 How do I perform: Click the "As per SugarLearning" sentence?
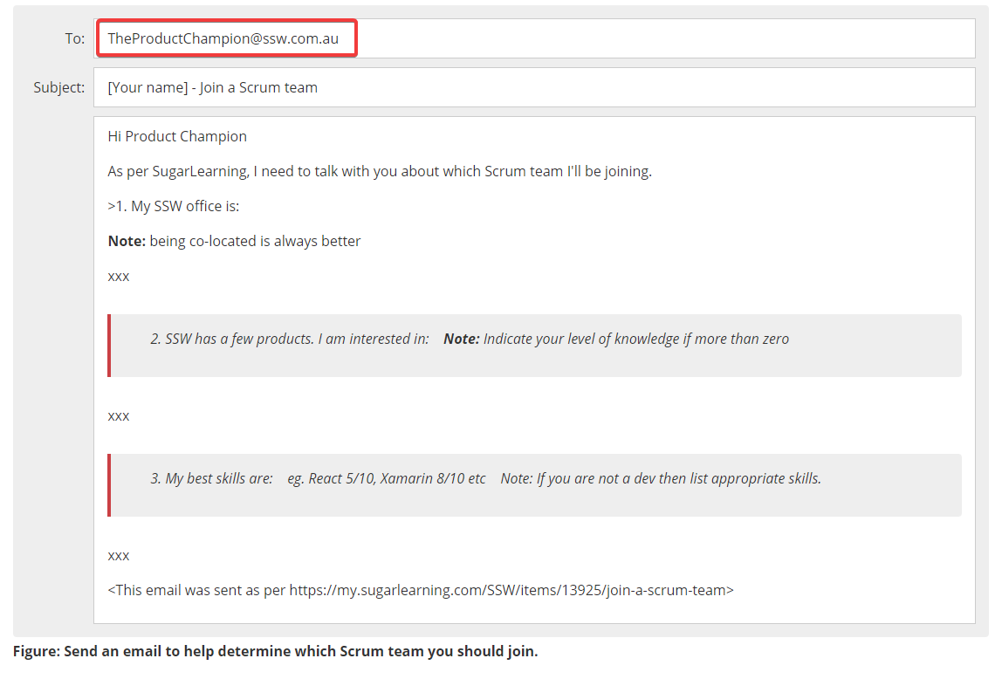380,171
